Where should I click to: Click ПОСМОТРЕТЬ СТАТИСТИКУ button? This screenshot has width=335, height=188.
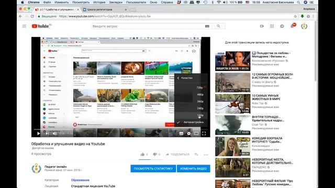tap(153, 168)
